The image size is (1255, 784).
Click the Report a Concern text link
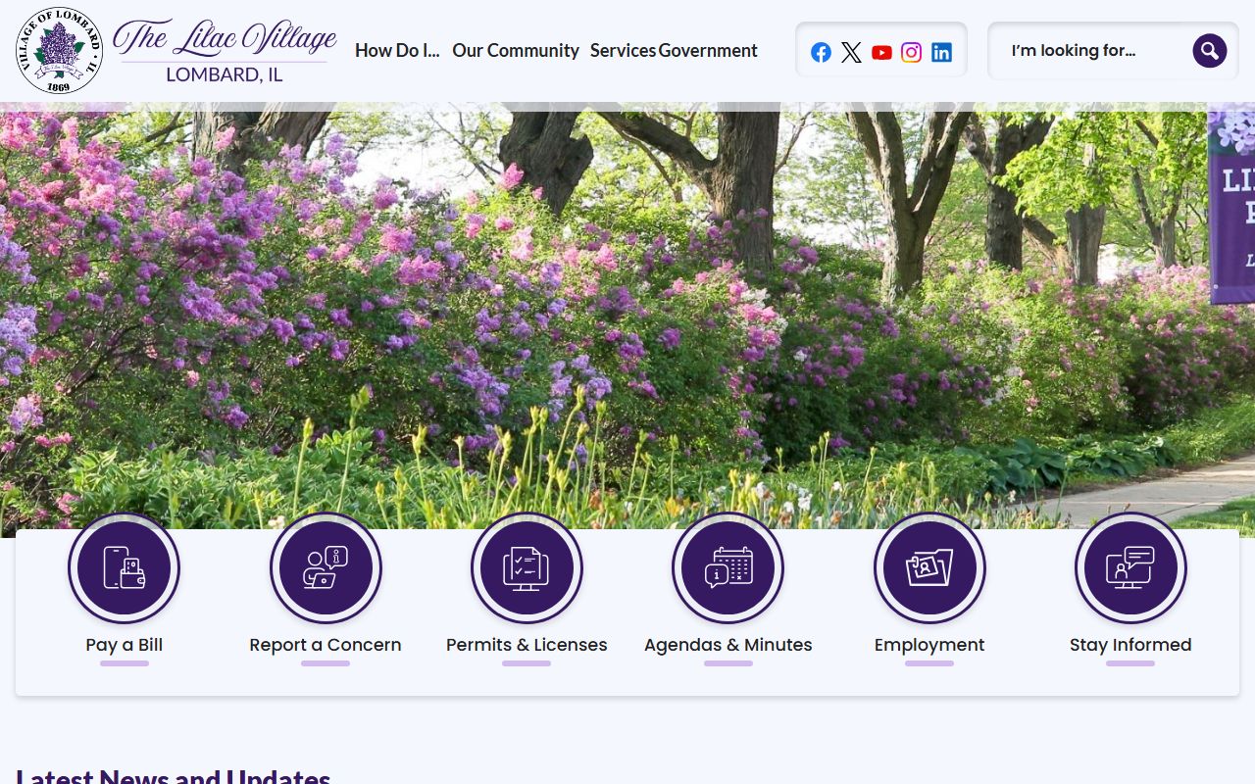click(326, 645)
